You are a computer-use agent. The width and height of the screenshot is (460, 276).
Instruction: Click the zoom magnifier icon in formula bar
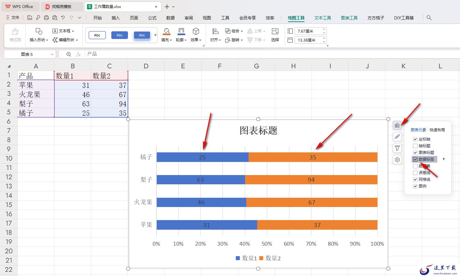pos(68,54)
